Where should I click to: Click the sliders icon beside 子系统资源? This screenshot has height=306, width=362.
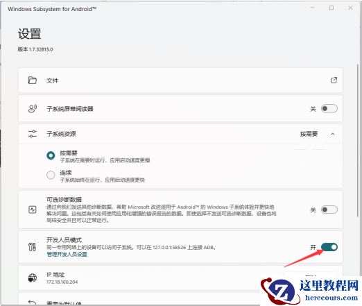[x=33, y=134]
